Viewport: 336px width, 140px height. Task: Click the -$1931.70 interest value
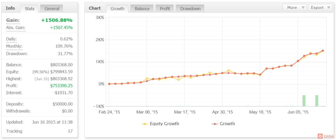[x=63, y=93]
